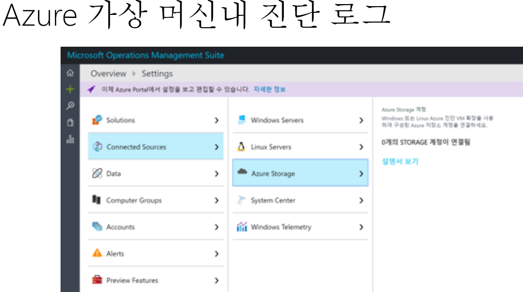Go to the Overview breadcrumb
This screenshot has width=523, height=292.
point(108,73)
